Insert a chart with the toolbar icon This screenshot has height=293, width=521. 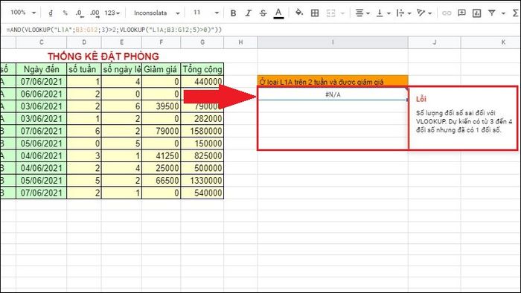click(477, 13)
